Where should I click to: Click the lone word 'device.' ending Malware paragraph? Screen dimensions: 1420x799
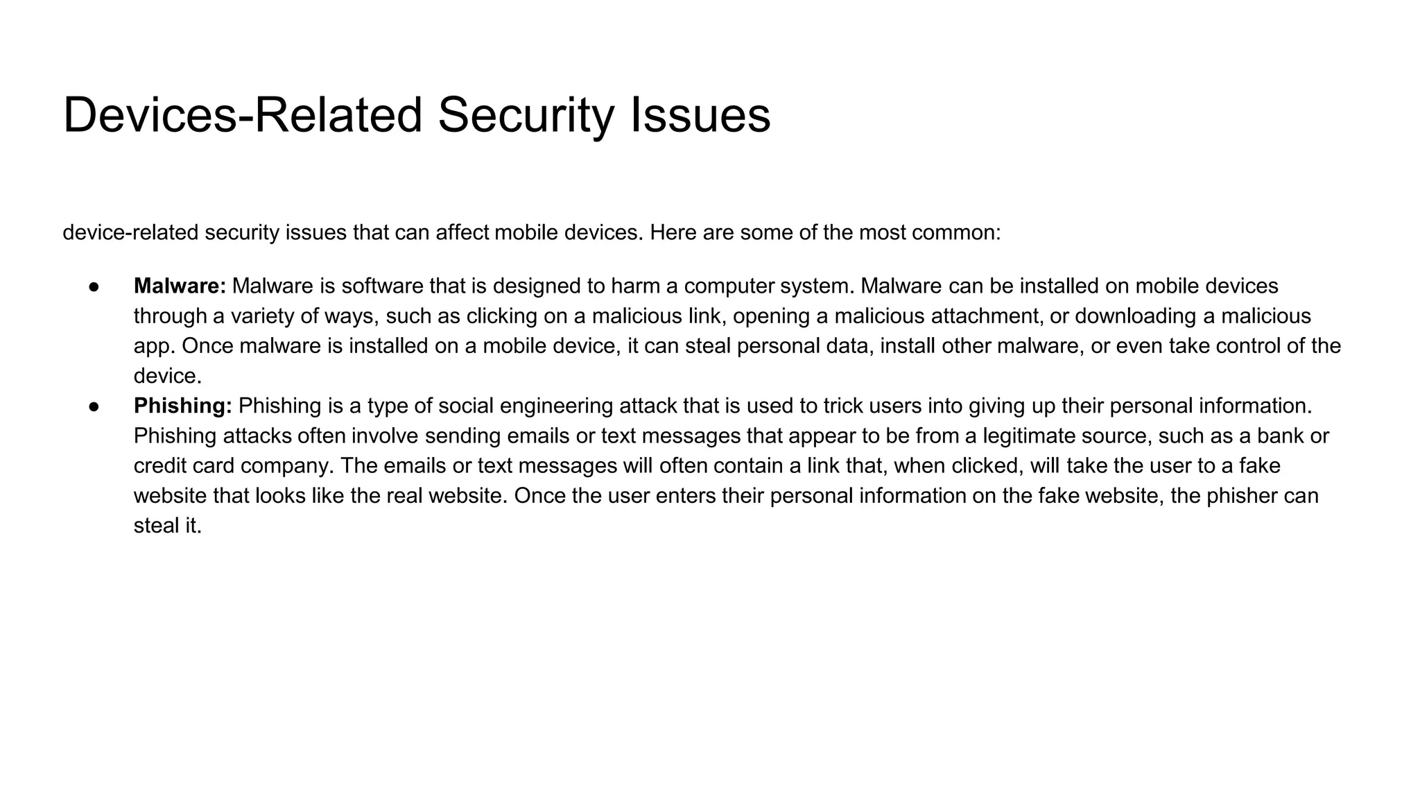[x=168, y=376]
